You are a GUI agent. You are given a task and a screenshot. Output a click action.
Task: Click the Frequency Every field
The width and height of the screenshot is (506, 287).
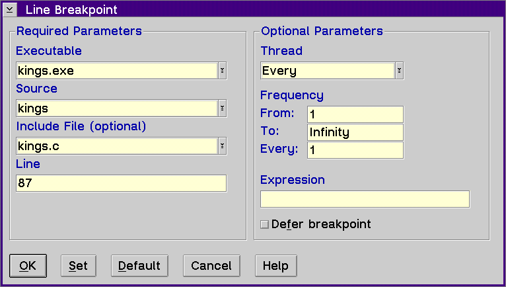tap(355, 150)
